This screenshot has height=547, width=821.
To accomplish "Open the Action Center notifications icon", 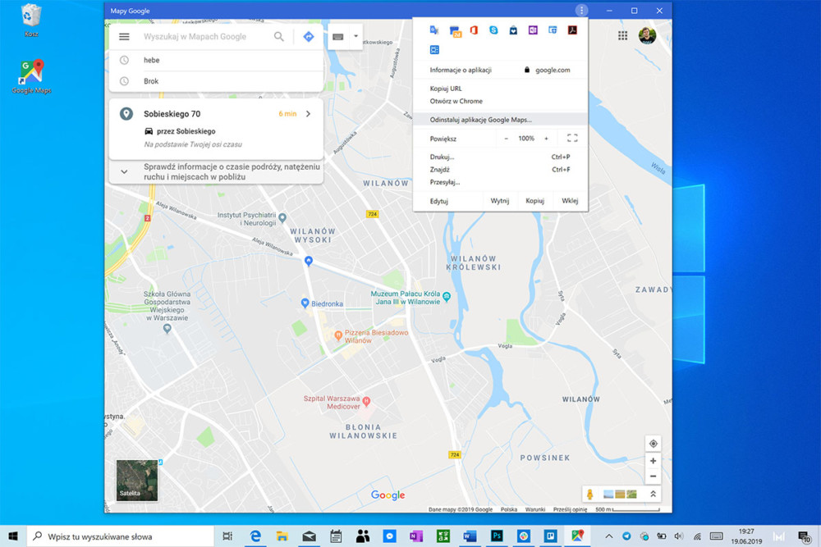I will 805,536.
